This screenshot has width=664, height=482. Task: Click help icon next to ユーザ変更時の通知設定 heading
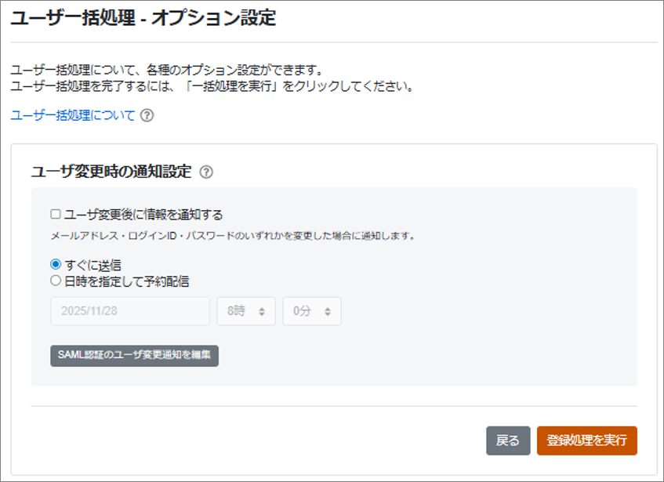(x=206, y=172)
